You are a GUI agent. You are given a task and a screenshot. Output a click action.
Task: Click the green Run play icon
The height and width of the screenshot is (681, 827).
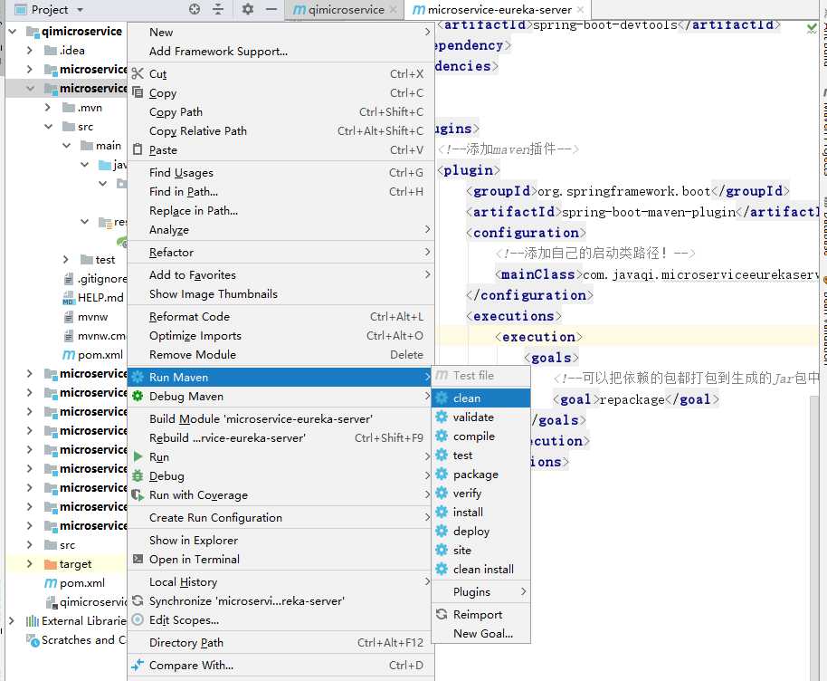click(x=138, y=456)
